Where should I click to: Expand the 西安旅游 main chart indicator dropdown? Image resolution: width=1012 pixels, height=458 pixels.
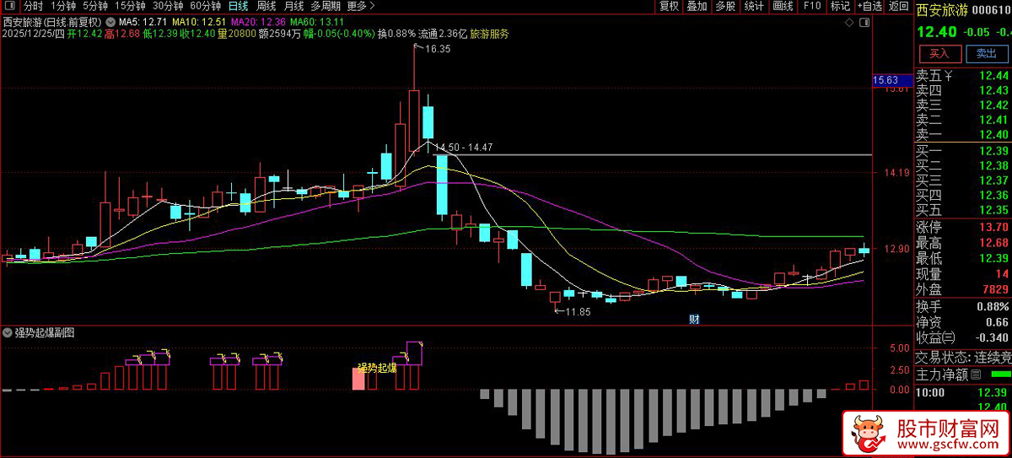(x=110, y=21)
